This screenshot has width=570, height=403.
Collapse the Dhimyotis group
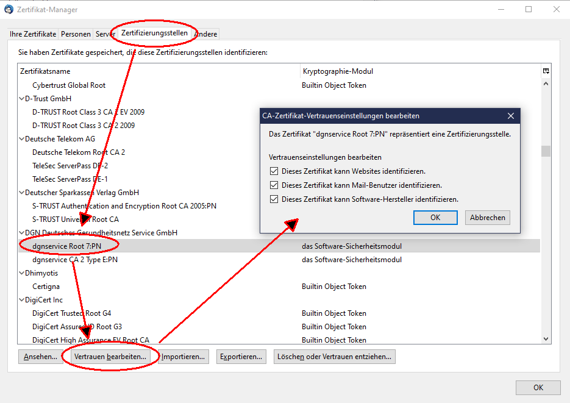tap(22, 273)
